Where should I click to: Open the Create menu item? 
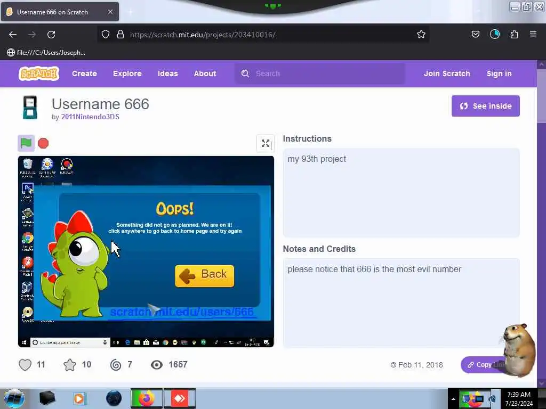pyautogui.click(x=85, y=73)
